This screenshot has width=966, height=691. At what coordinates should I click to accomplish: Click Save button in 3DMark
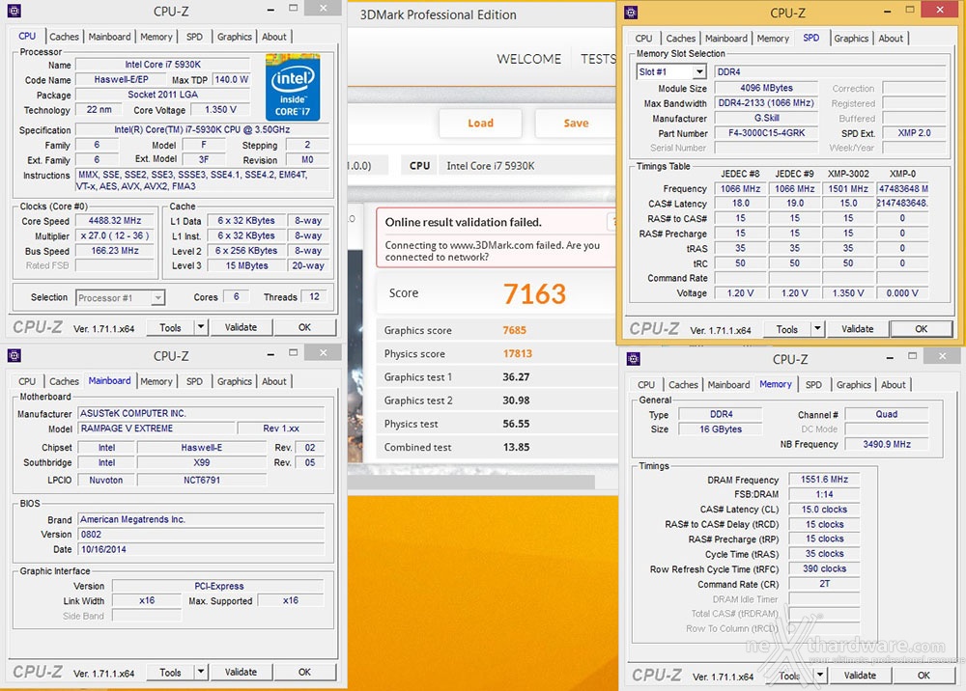576,124
